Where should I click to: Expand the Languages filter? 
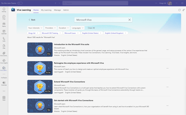[x=78, y=28]
